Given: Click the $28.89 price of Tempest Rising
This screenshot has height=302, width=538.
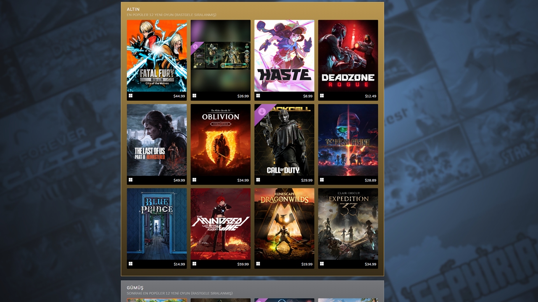Looking at the screenshot, I should 370,180.
